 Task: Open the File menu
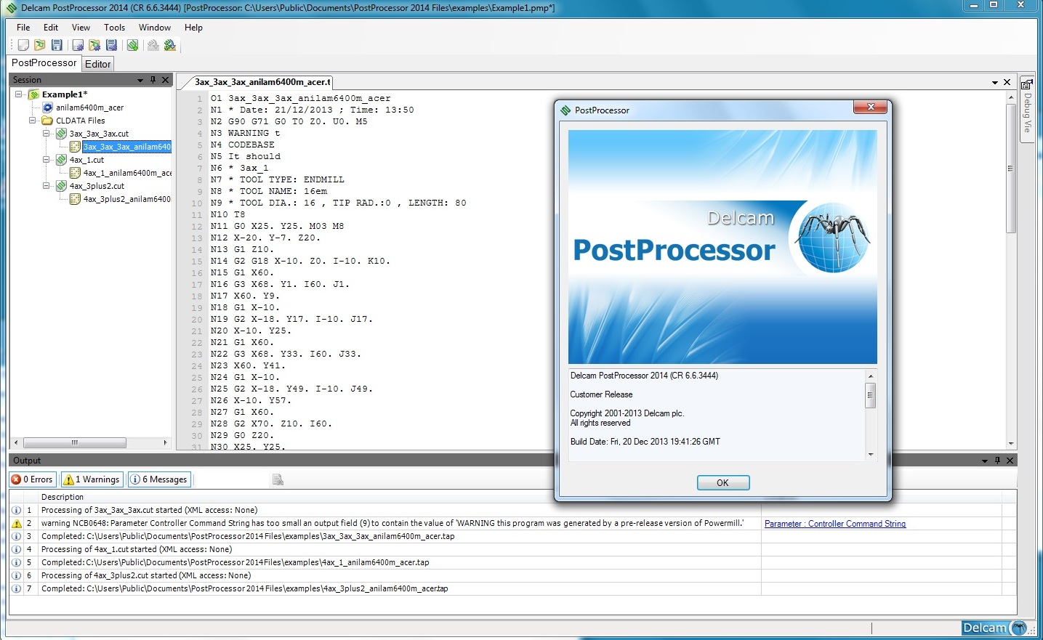point(23,28)
